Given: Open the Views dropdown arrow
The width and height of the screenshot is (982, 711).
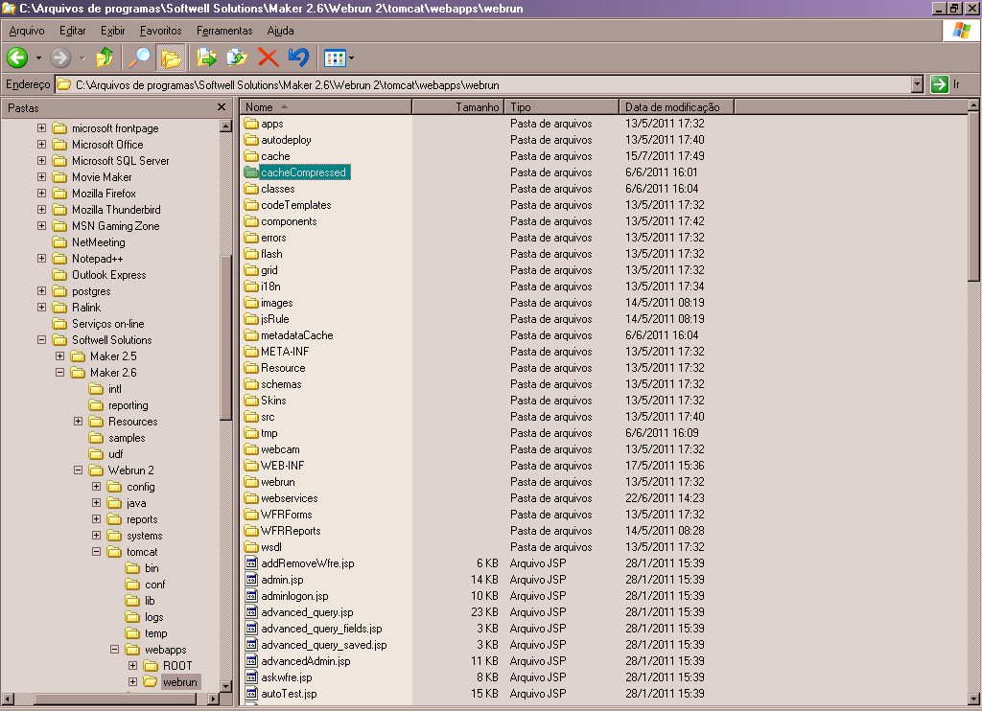Looking at the screenshot, I should pyautogui.click(x=351, y=58).
